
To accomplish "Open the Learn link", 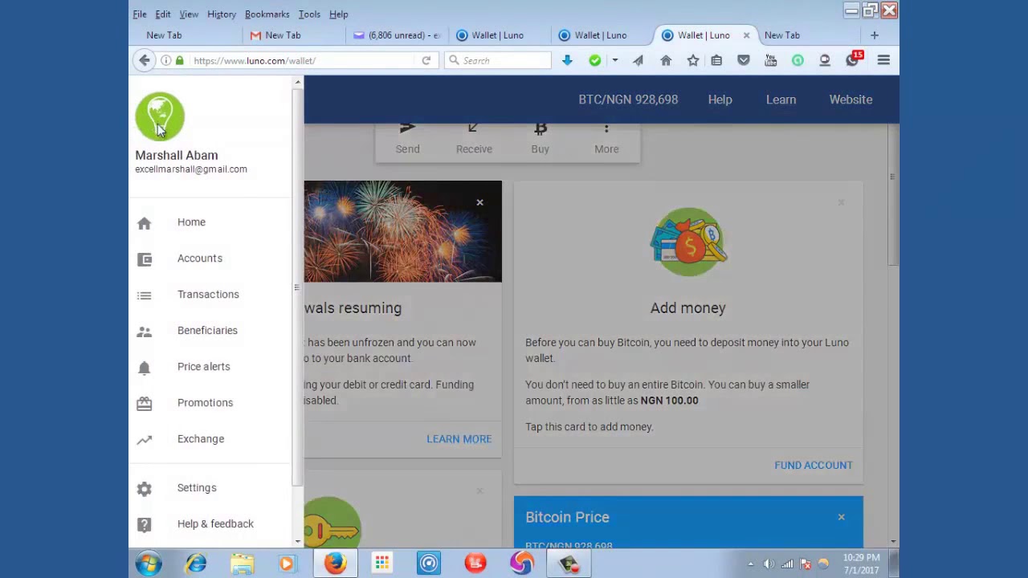I will pyautogui.click(x=781, y=100).
